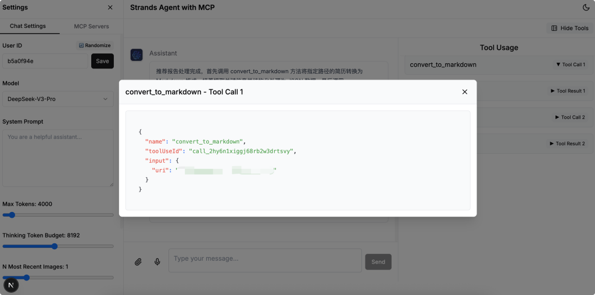The image size is (595, 295).
Task: Click the paperclip attachment icon
Action: pyautogui.click(x=138, y=262)
